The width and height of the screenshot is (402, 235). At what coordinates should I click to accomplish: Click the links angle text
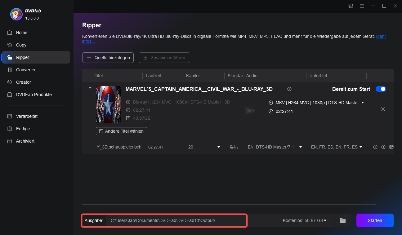234,147
